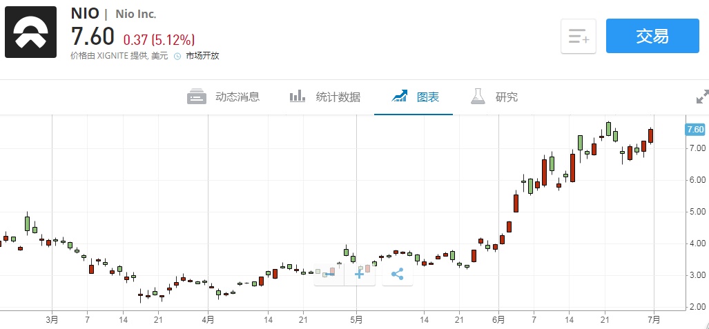Screen dimensions: 709x329
Task: Select the 图表 chart tab
Action: click(x=415, y=97)
